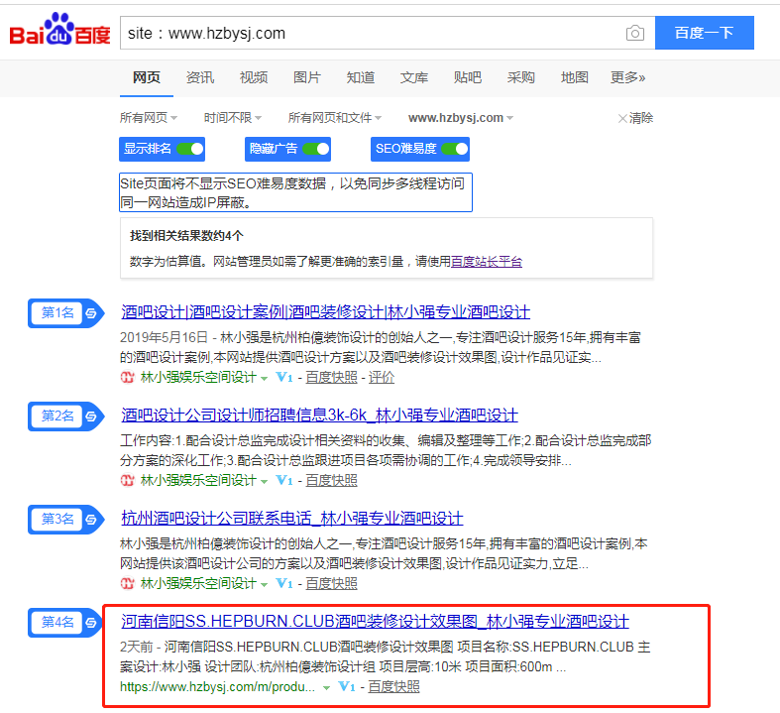Click the Baidu logo
The width and height of the screenshot is (780, 713).
(x=59, y=30)
